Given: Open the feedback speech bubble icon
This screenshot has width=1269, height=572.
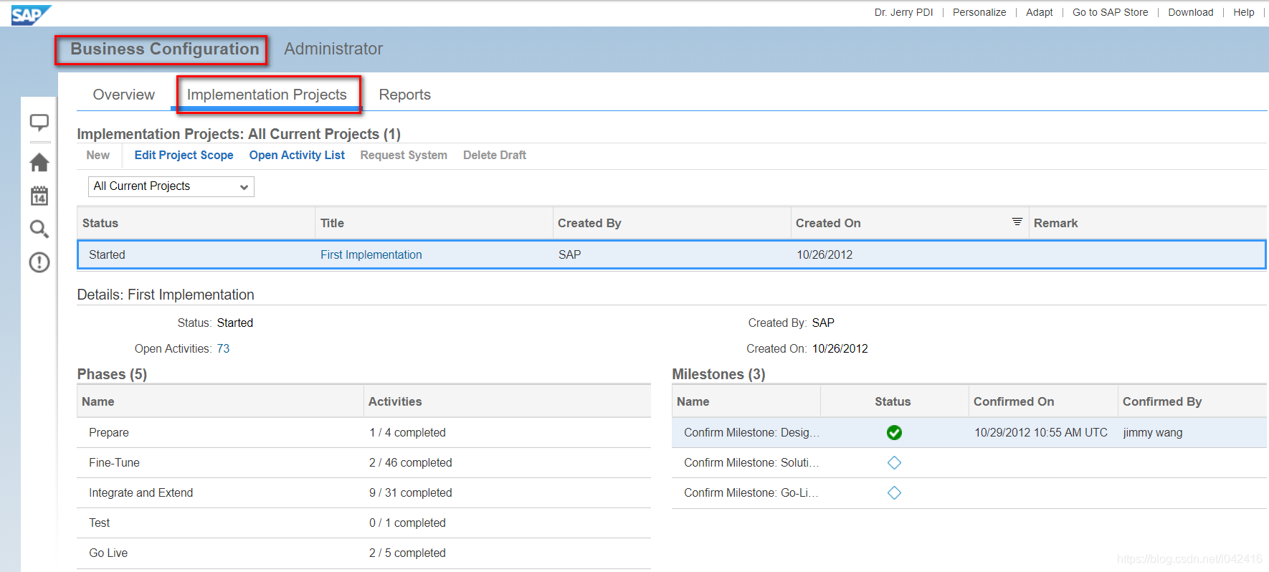Looking at the screenshot, I should coord(39,123).
